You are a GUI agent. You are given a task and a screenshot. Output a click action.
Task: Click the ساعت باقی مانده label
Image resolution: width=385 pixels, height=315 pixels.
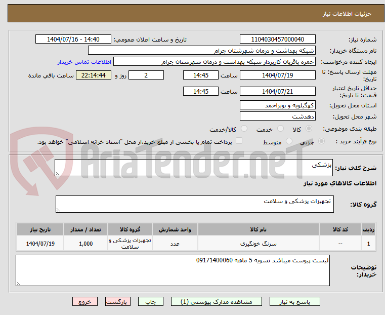tap(51, 75)
